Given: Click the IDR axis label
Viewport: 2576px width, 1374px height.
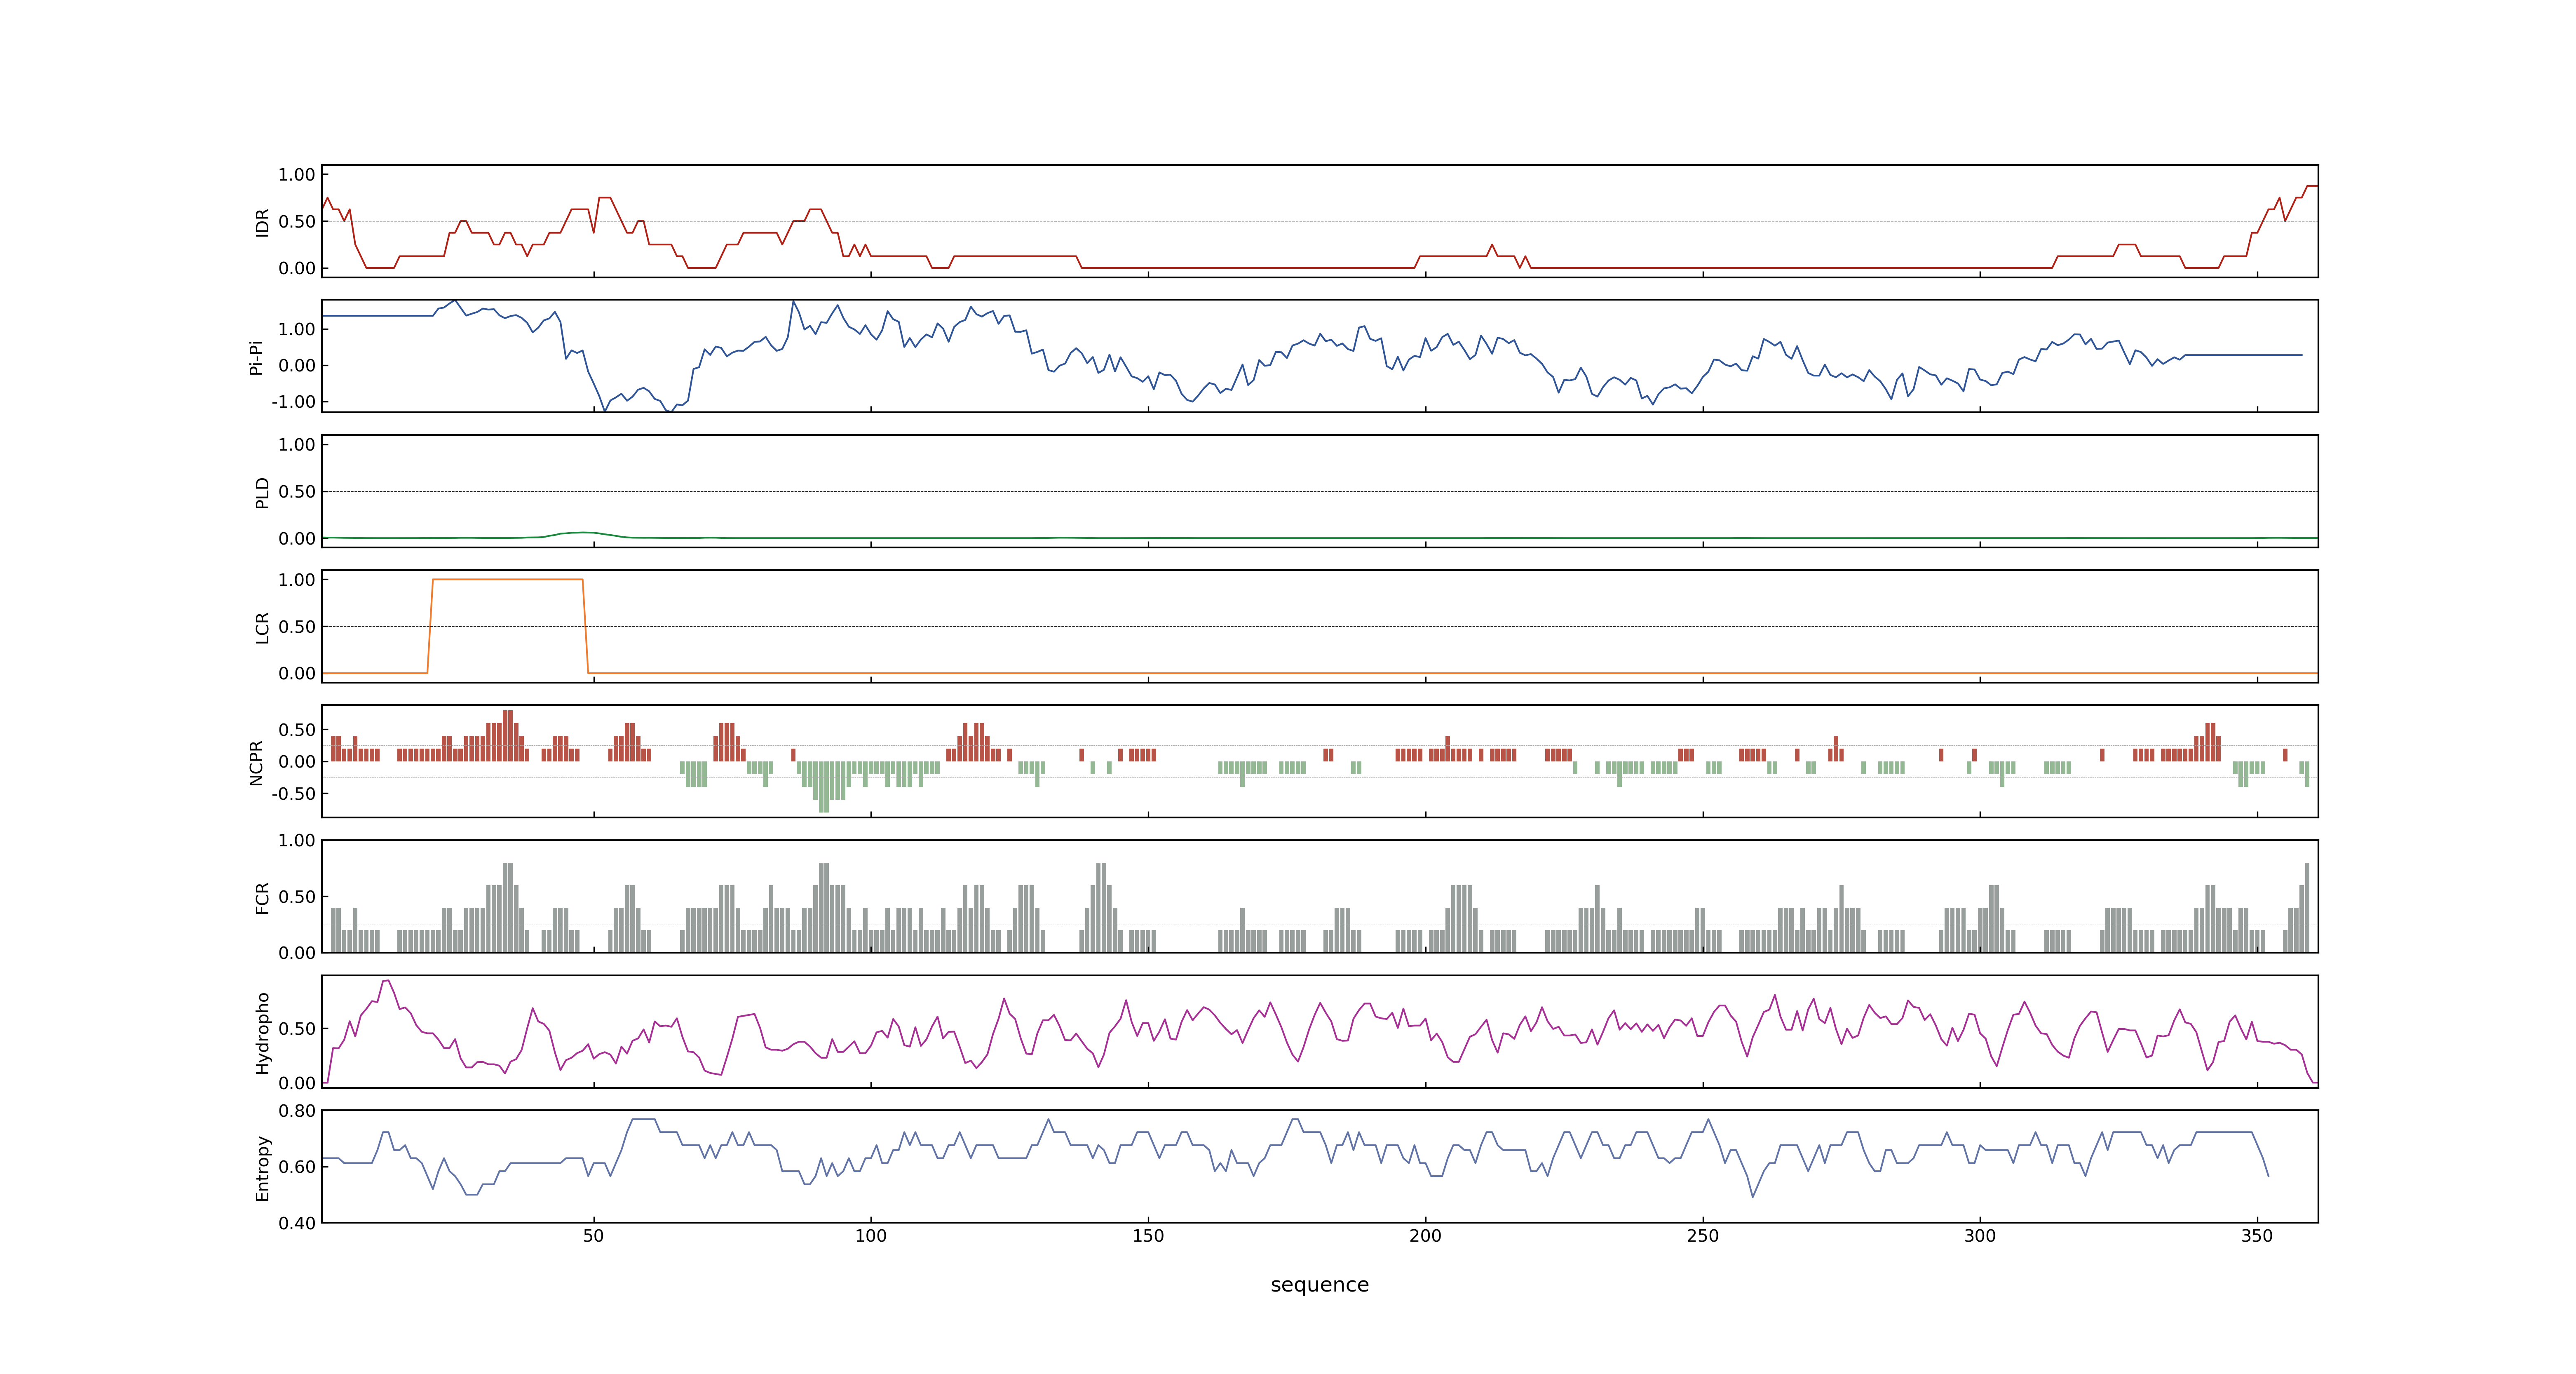Looking at the screenshot, I should coord(263,222).
